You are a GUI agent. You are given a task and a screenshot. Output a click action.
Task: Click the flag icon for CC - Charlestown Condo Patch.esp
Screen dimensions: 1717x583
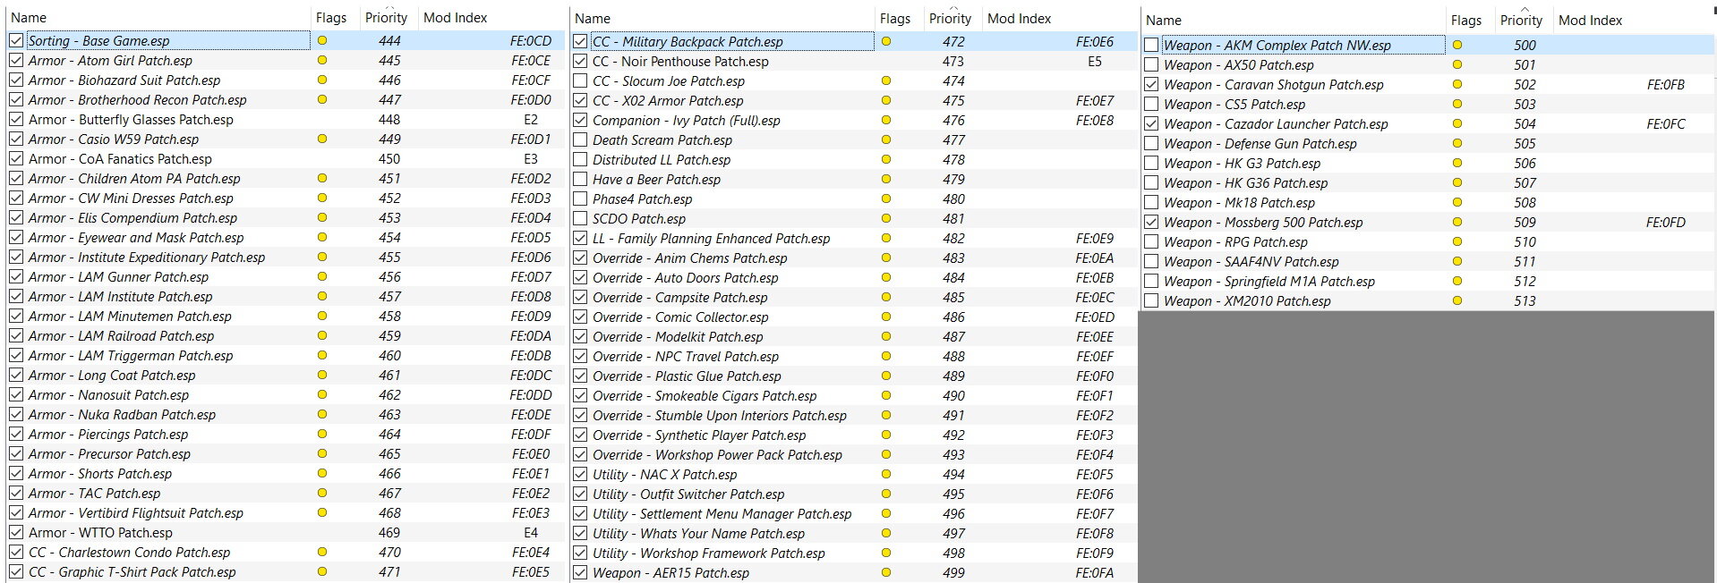click(x=322, y=552)
